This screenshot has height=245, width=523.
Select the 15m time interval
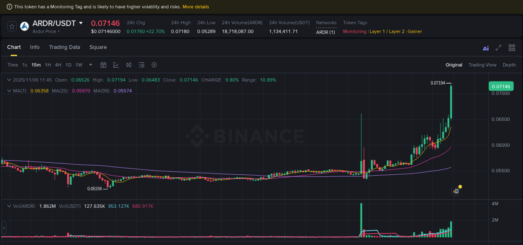pyautogui.click(x=36, y=65)
